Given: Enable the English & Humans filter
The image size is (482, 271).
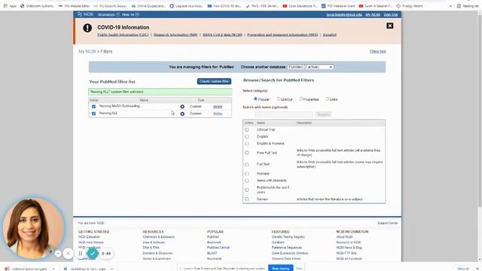Looking at the screenshot, I should pos(247,144).
